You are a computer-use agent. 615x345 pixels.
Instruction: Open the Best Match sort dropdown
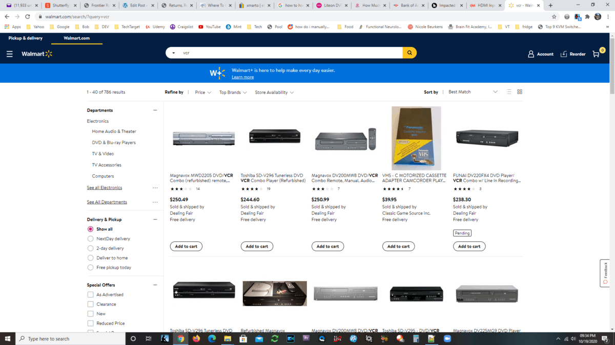[x=473, y=92]
